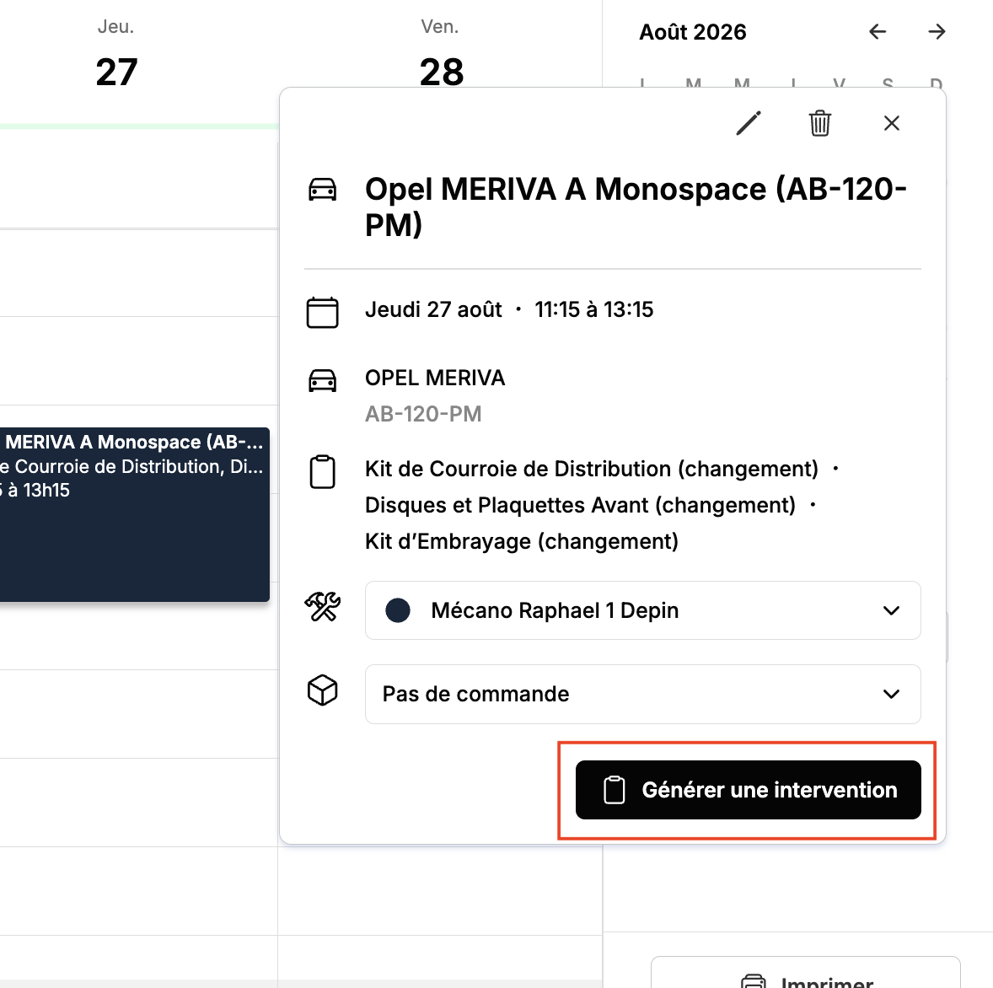The image size is (993, 988).
Task: Select Friday 28 day header
Action: pyautogui.click(x=441, y=57)
